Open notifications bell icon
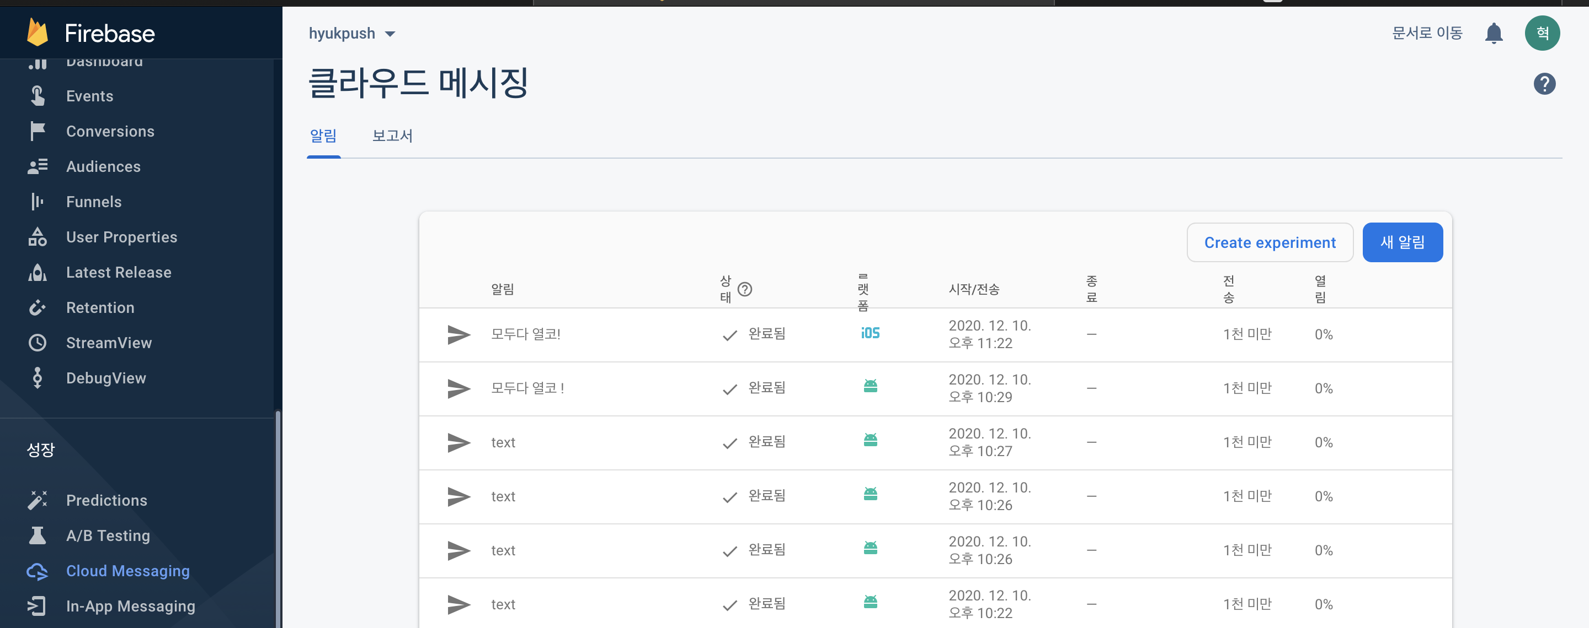Viewport: 1589px width, 628px height. (1493, 33)
